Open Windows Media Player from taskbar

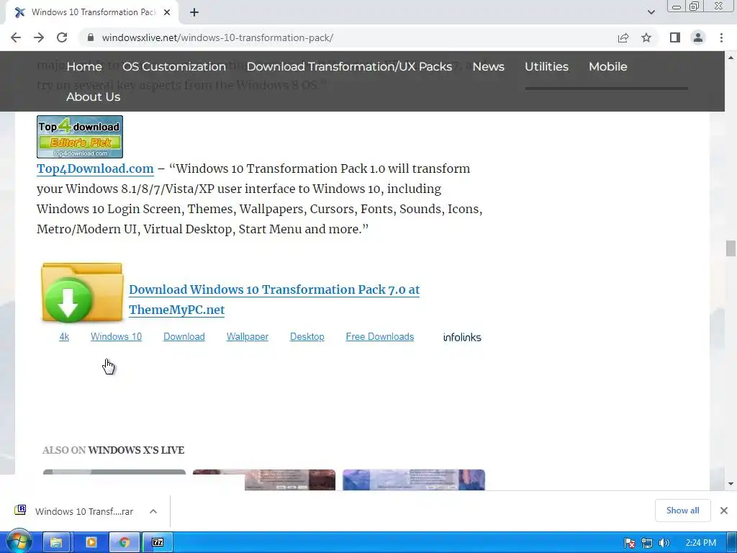(91, 542)
